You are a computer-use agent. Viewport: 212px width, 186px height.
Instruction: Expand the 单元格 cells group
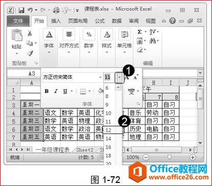tap(124, 41)
